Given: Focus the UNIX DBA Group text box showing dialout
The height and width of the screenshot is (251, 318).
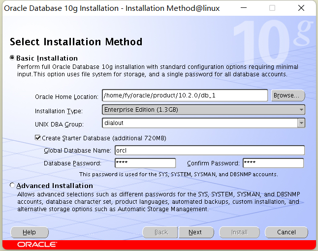Looking at the screenshot, I should (200, 123).
